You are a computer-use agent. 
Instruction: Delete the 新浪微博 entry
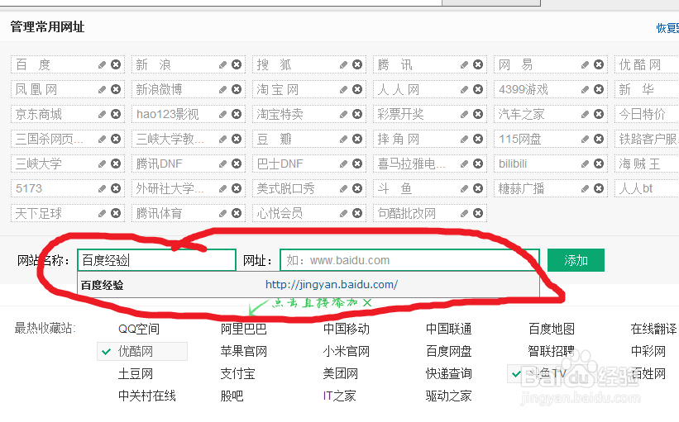coord(237,89)
